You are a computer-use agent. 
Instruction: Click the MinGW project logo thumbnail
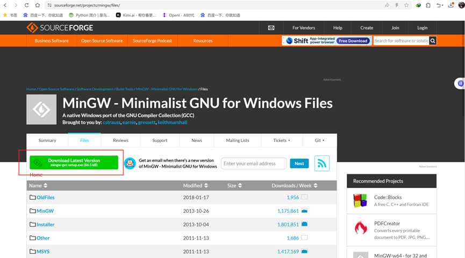click(x=41, y=110)
